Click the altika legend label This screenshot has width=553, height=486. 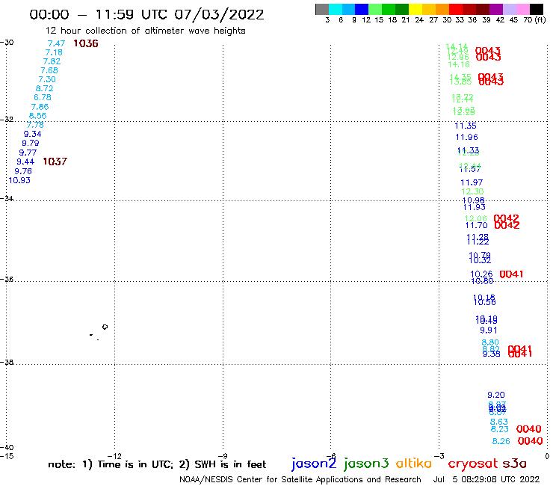coord(413,463)
